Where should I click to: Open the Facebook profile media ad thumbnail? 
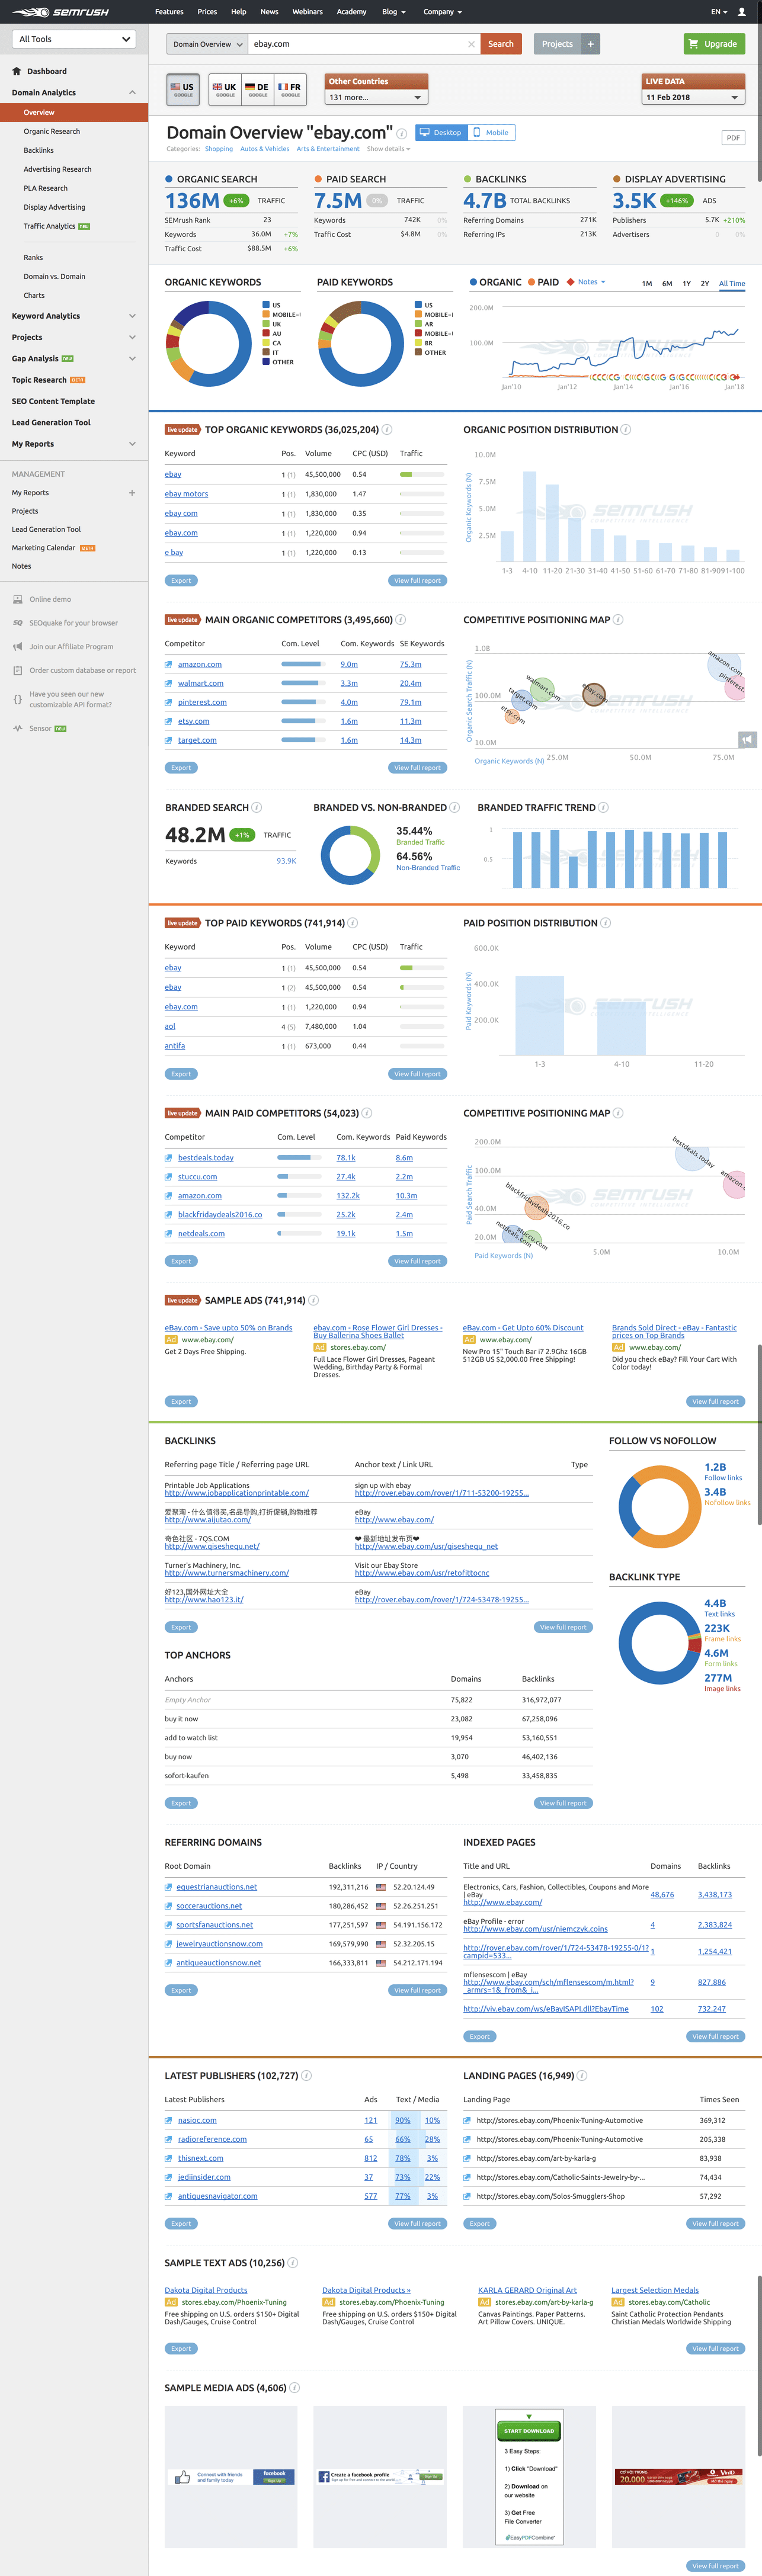click(x=381, y=2477)
